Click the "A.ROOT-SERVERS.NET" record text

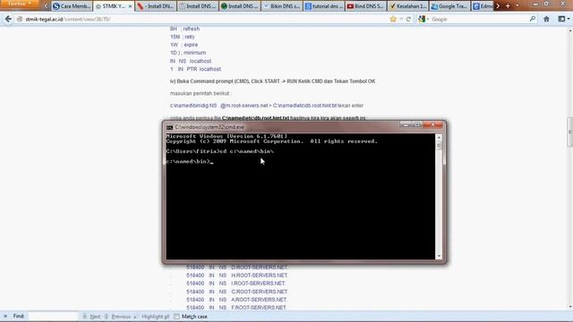pyautogui.click(x=259, y=300)
